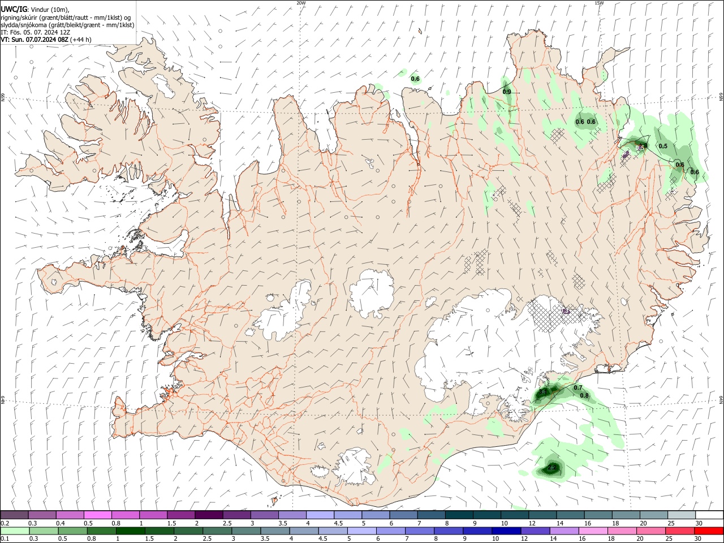Select upper legend swatch labeled 0.3
Viewport: 724px width, 543px height.
pyautogui.click(x=42, y=515)
